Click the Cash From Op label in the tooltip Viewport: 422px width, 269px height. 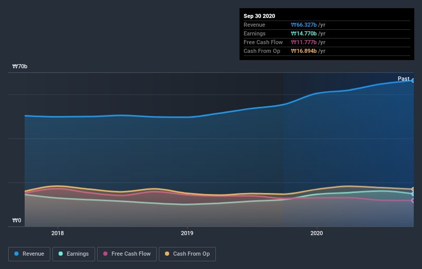pos(262,51)
